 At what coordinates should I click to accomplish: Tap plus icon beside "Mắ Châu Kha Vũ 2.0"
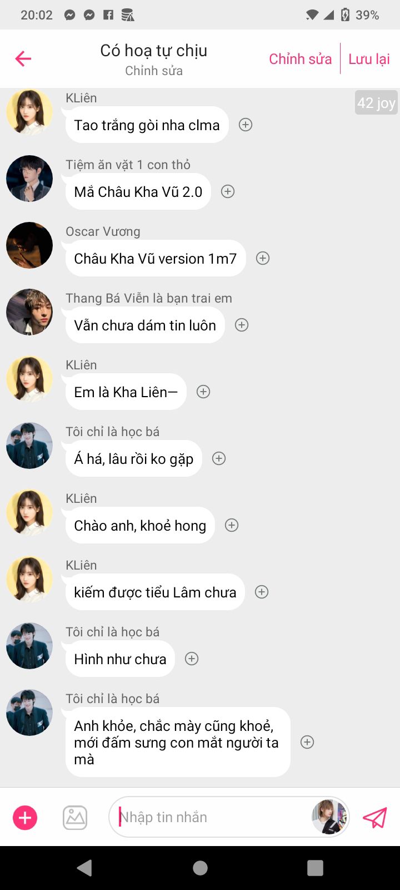[x=228, y=191]
